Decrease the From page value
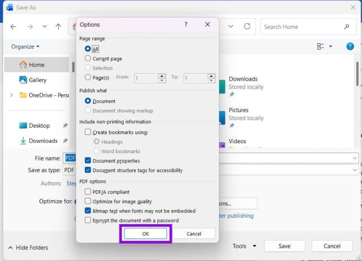This screenshot has width=362, height=261. [x=162, y=81]
